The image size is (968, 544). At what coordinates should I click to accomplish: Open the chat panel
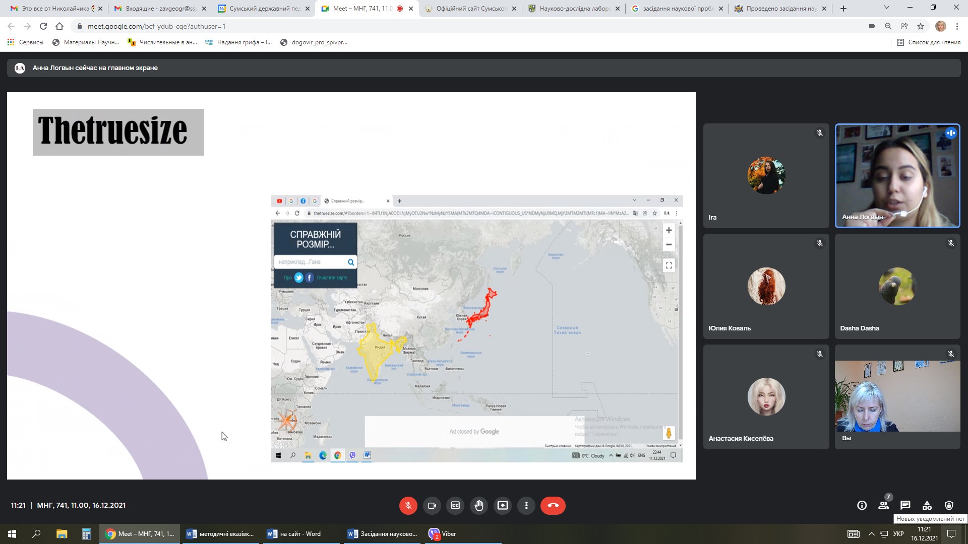(x=905, y=505)
